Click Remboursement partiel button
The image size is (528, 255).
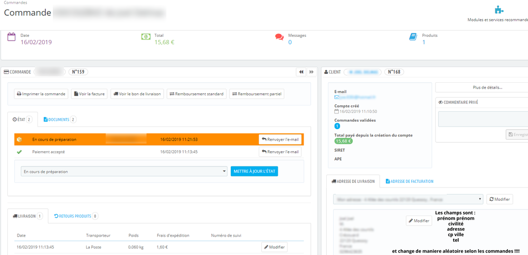tap(257, 94)
